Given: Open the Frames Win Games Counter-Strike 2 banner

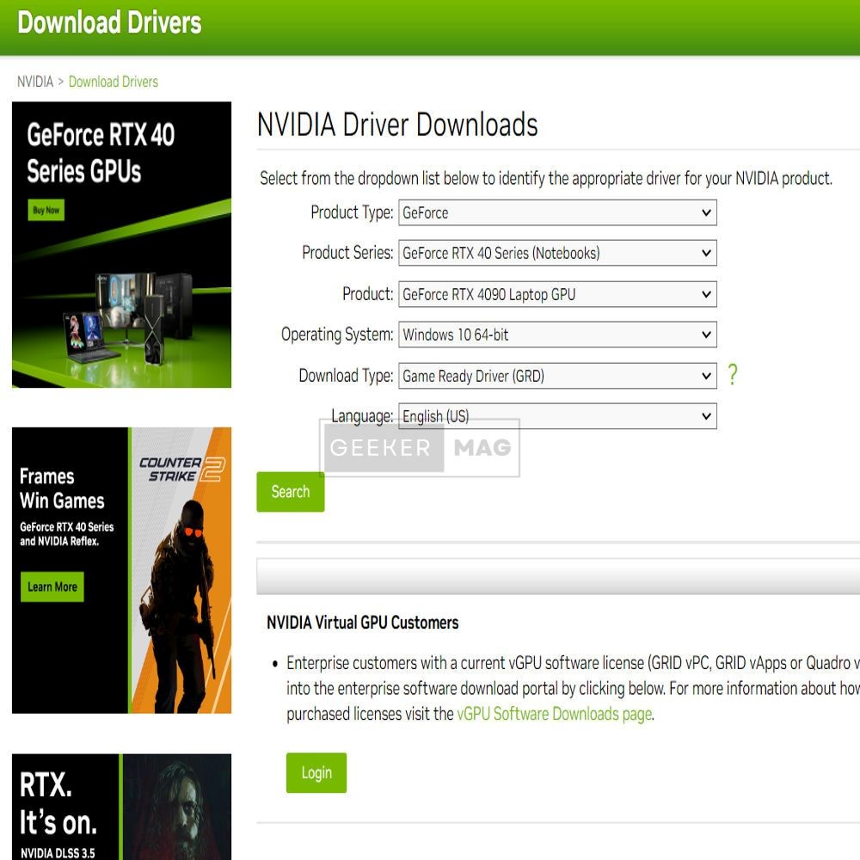Looking at the screenshot, I should (x=122, y=570).
